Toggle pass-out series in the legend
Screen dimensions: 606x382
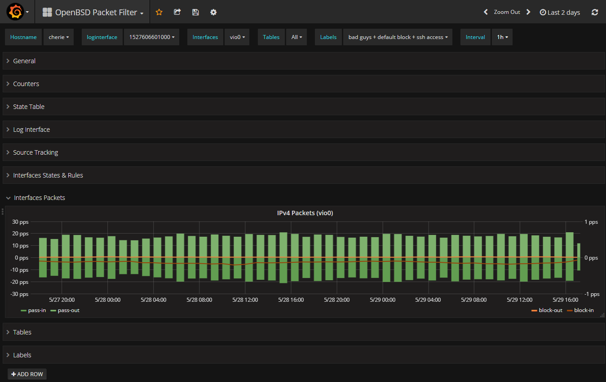coord(68,310)
